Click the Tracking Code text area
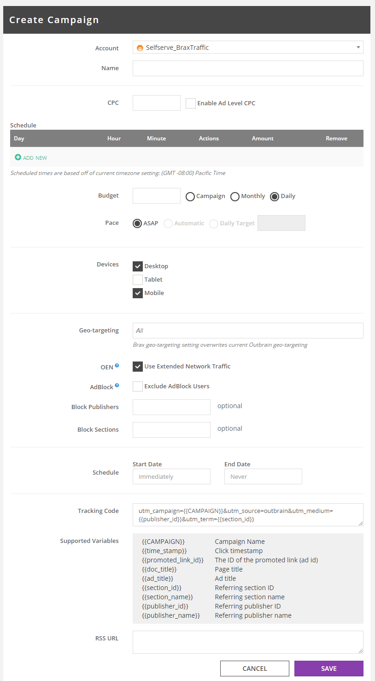 (x=248, y=515)
